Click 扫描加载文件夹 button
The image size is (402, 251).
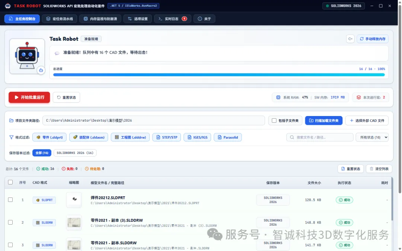[x=323, y=120]
